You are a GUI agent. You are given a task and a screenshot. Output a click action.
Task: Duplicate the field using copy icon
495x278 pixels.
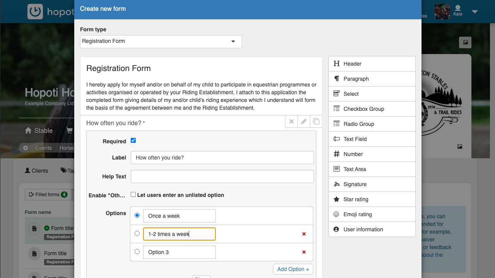tap(316, 122)
